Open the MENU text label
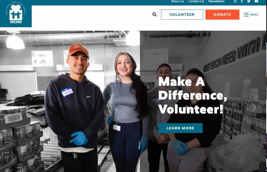267x172 pixels. coord(254,14)
